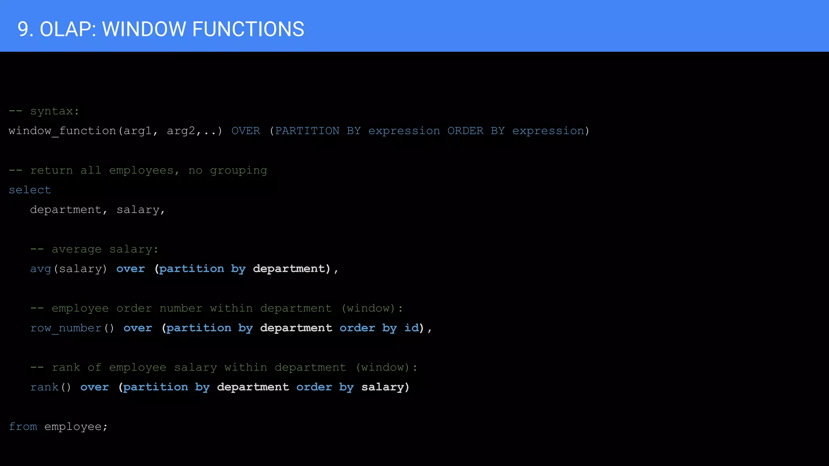
Task: Click 'row_number()' function call
Action: (x=72, y=328)
